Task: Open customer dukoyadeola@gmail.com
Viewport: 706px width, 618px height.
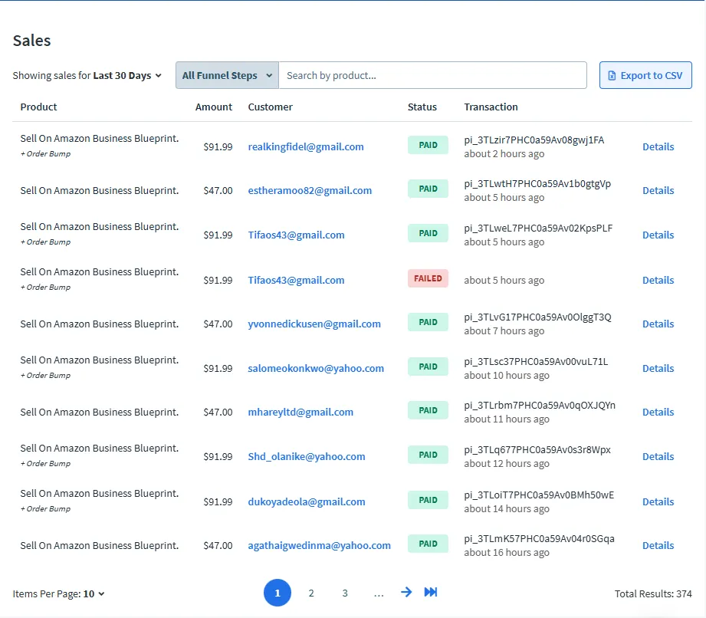Action: pos(307,501)
